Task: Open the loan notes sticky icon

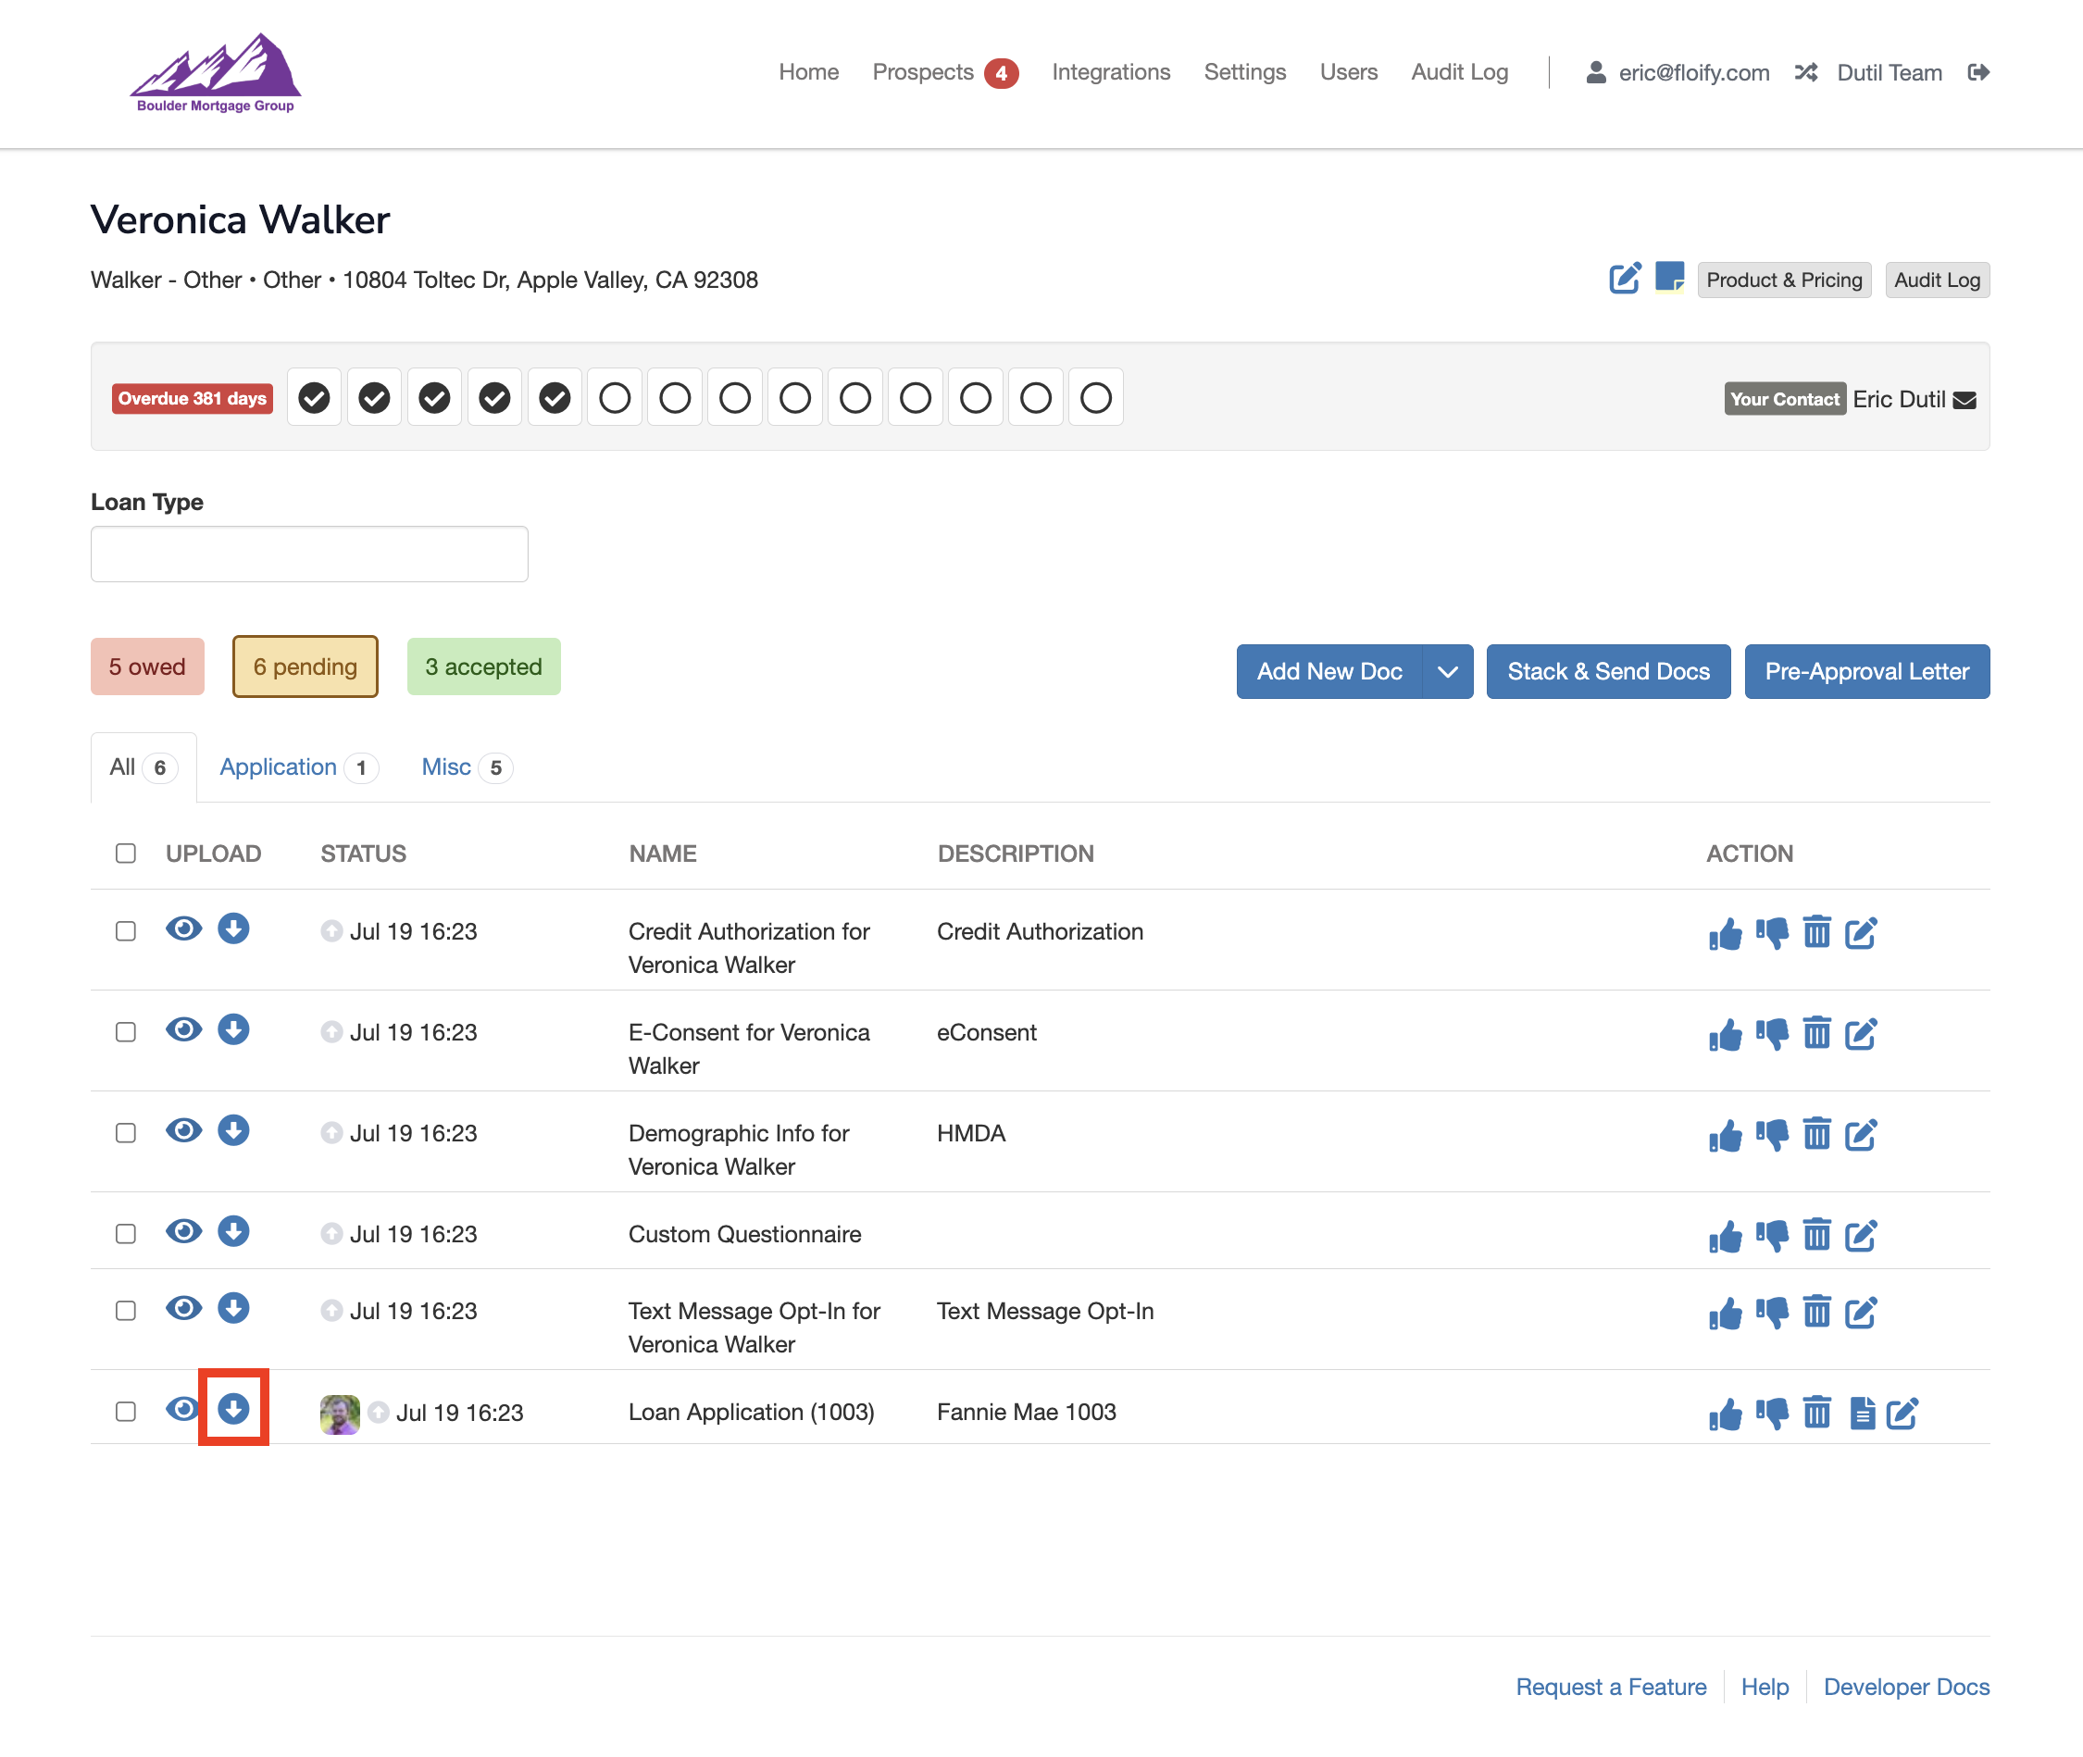Action: (1668, 278)
